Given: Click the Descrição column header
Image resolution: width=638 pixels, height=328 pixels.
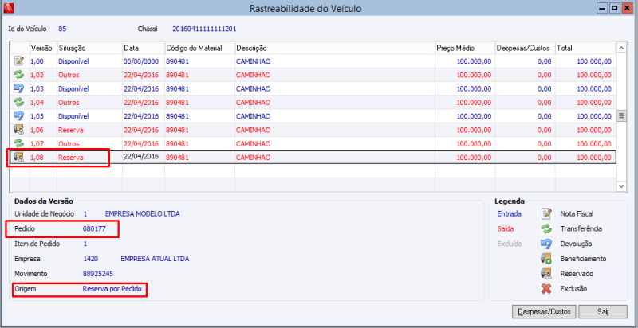Looking at the screenshot, I should 335,48.
